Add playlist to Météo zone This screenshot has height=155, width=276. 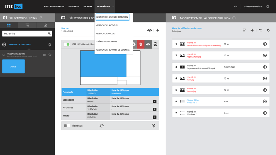tap(154, 117)
